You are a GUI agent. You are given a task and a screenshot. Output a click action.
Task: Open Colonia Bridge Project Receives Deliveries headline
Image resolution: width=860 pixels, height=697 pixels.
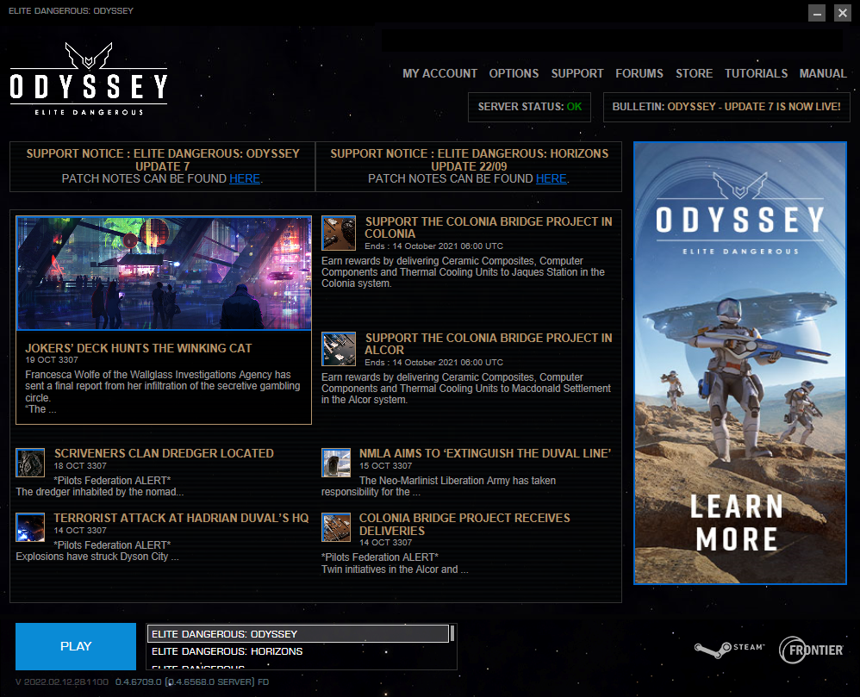[464, 525]
